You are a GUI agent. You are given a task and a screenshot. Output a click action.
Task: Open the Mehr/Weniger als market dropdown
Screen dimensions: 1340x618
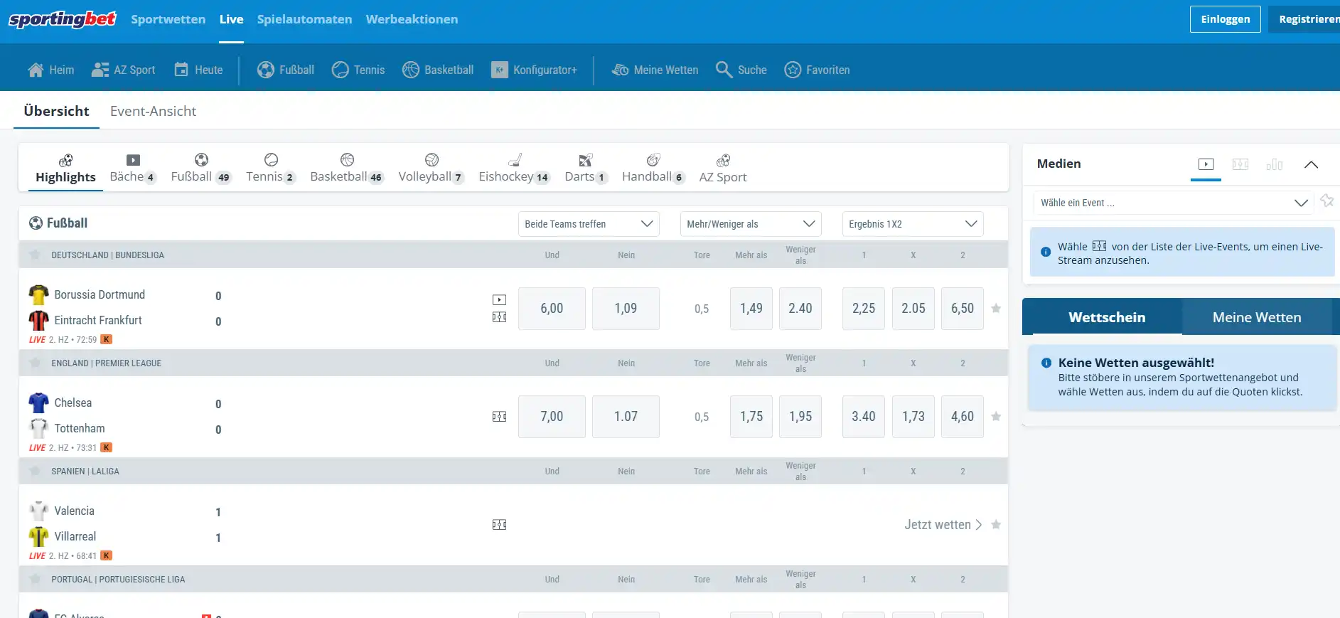[x=751, y=224]
